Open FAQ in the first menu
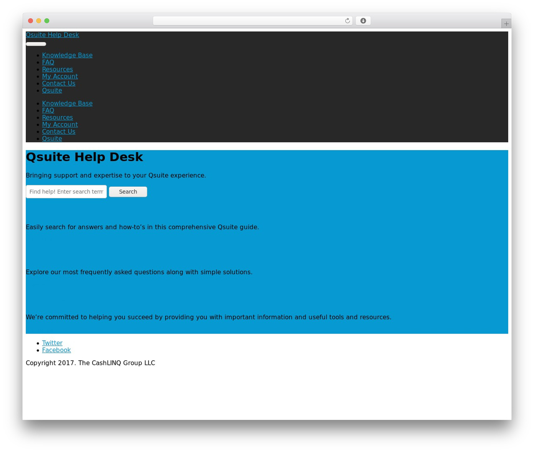Screen dimensions: 534x452 tap(48, 62)
